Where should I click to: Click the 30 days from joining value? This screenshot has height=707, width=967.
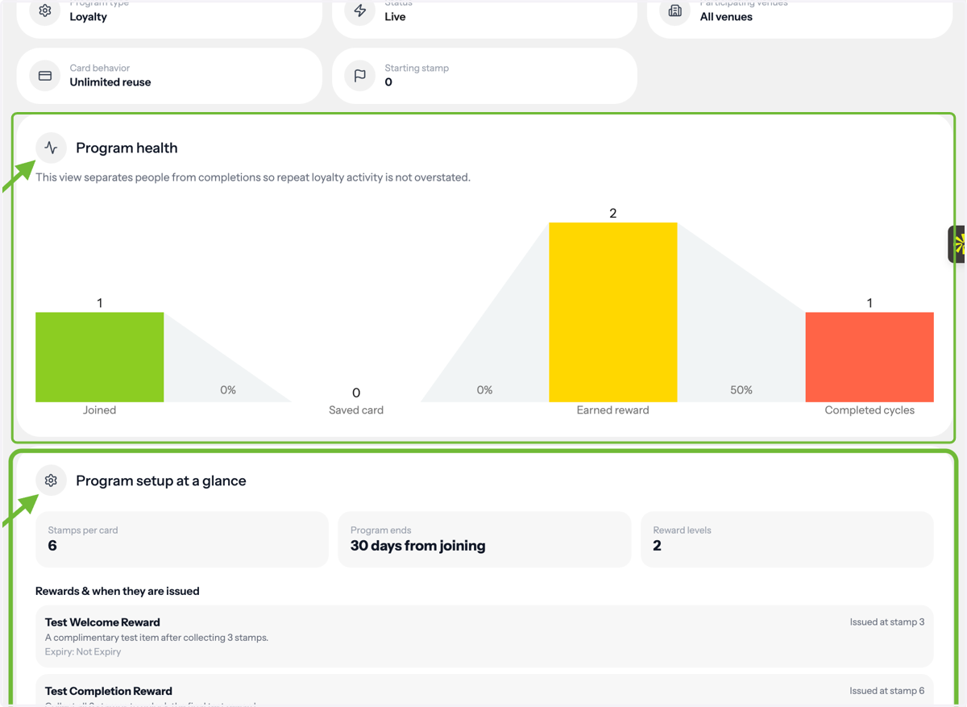point(418,546)
